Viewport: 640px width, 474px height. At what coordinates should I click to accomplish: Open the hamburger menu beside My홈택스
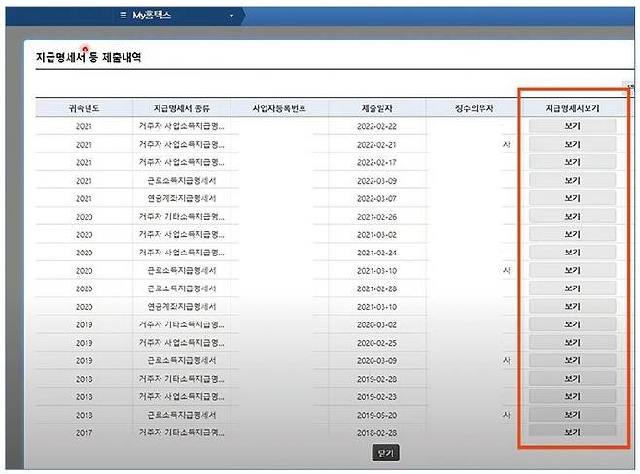click(x=122, y=16)
